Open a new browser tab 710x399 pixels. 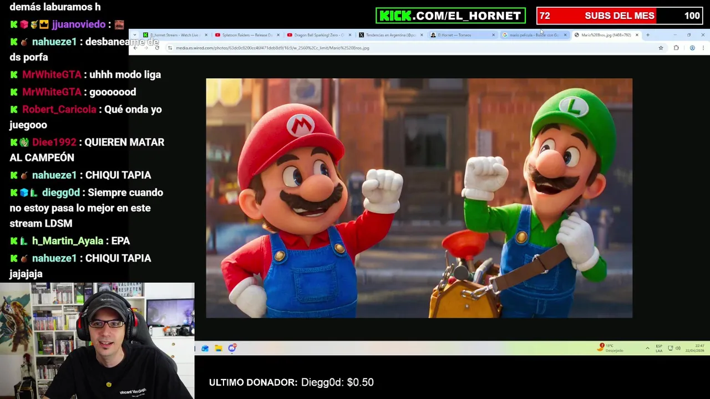[x=647, y=35]
